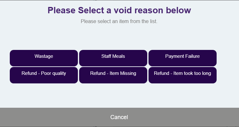
Task: Tap the Cancel button at the bottom
Action: 119,117
